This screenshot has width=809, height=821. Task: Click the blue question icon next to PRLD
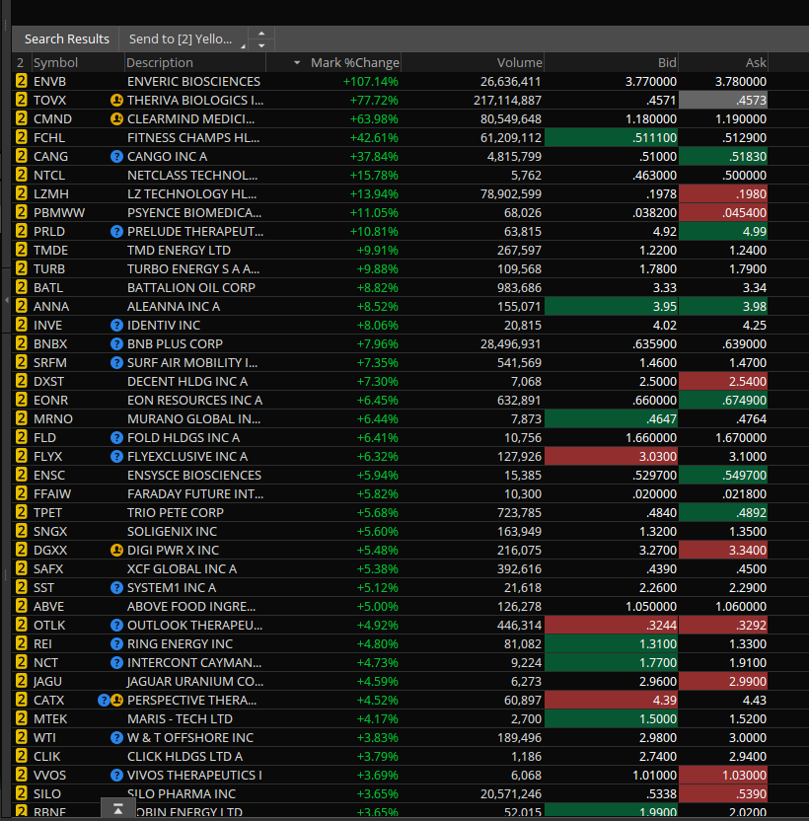point(116,232)
